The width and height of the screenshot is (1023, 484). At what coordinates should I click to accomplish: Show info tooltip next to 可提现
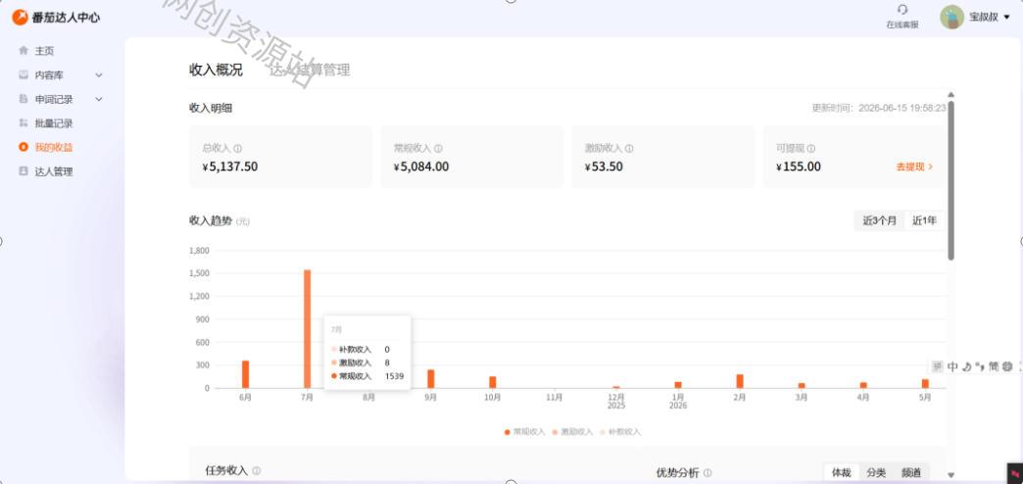[811, 149]
